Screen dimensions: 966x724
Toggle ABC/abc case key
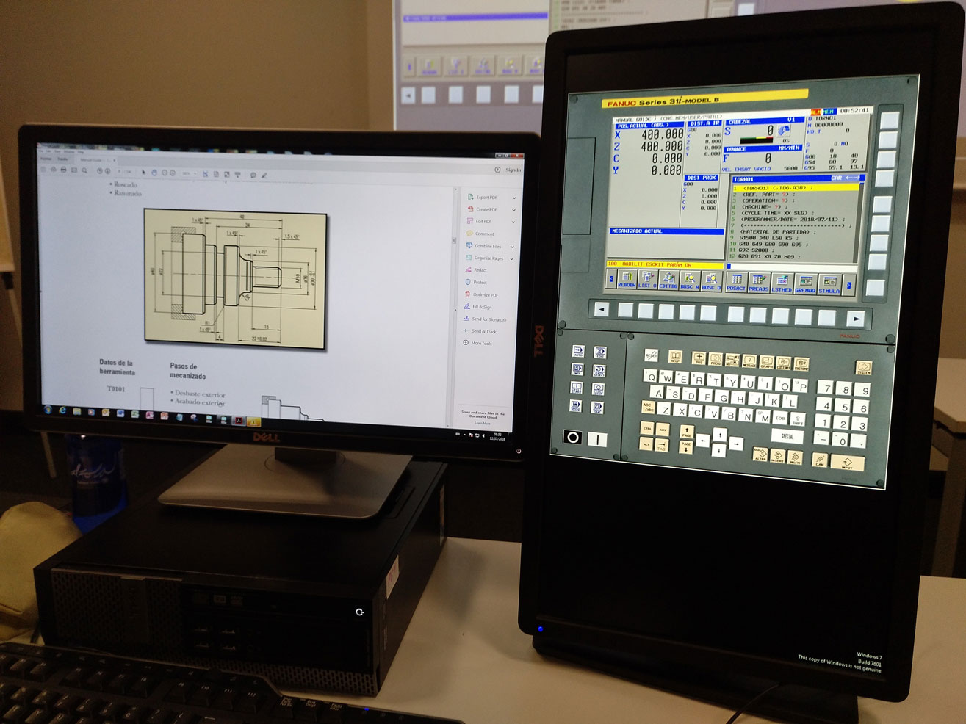(x=648, y=407)
